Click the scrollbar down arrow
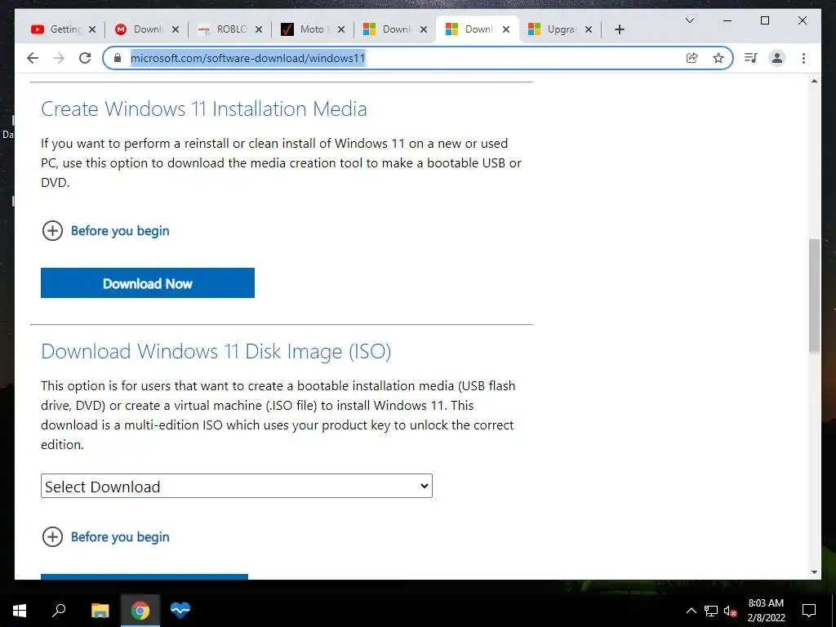 [x=814, y=572]
